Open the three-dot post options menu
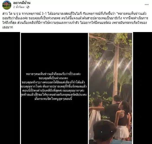Image resolution: width=152 pixels, height=144 pixels. pos(147,5)
